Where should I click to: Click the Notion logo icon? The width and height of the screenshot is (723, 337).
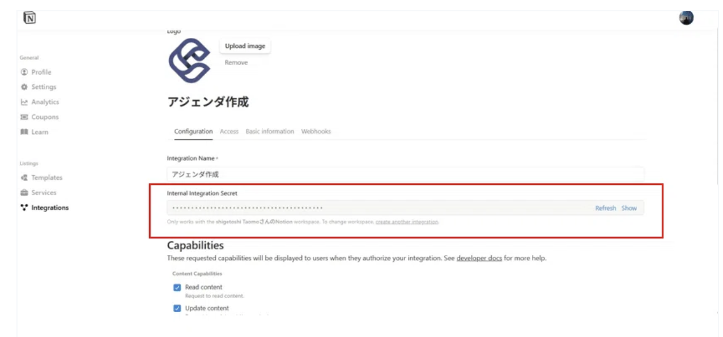(x=29, y=18)
